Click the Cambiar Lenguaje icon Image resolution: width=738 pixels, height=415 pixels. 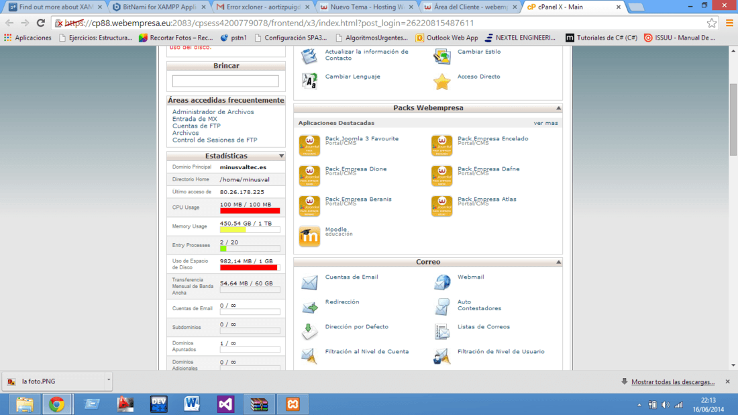click(309, 81)
